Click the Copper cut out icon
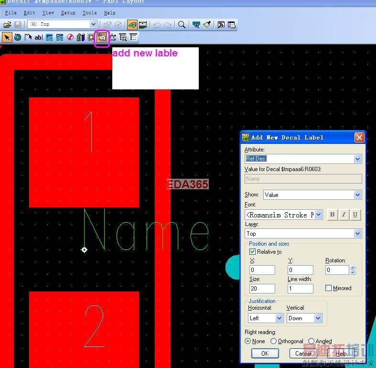This screenshot has height=368, width=376. (x=59, y=37)
